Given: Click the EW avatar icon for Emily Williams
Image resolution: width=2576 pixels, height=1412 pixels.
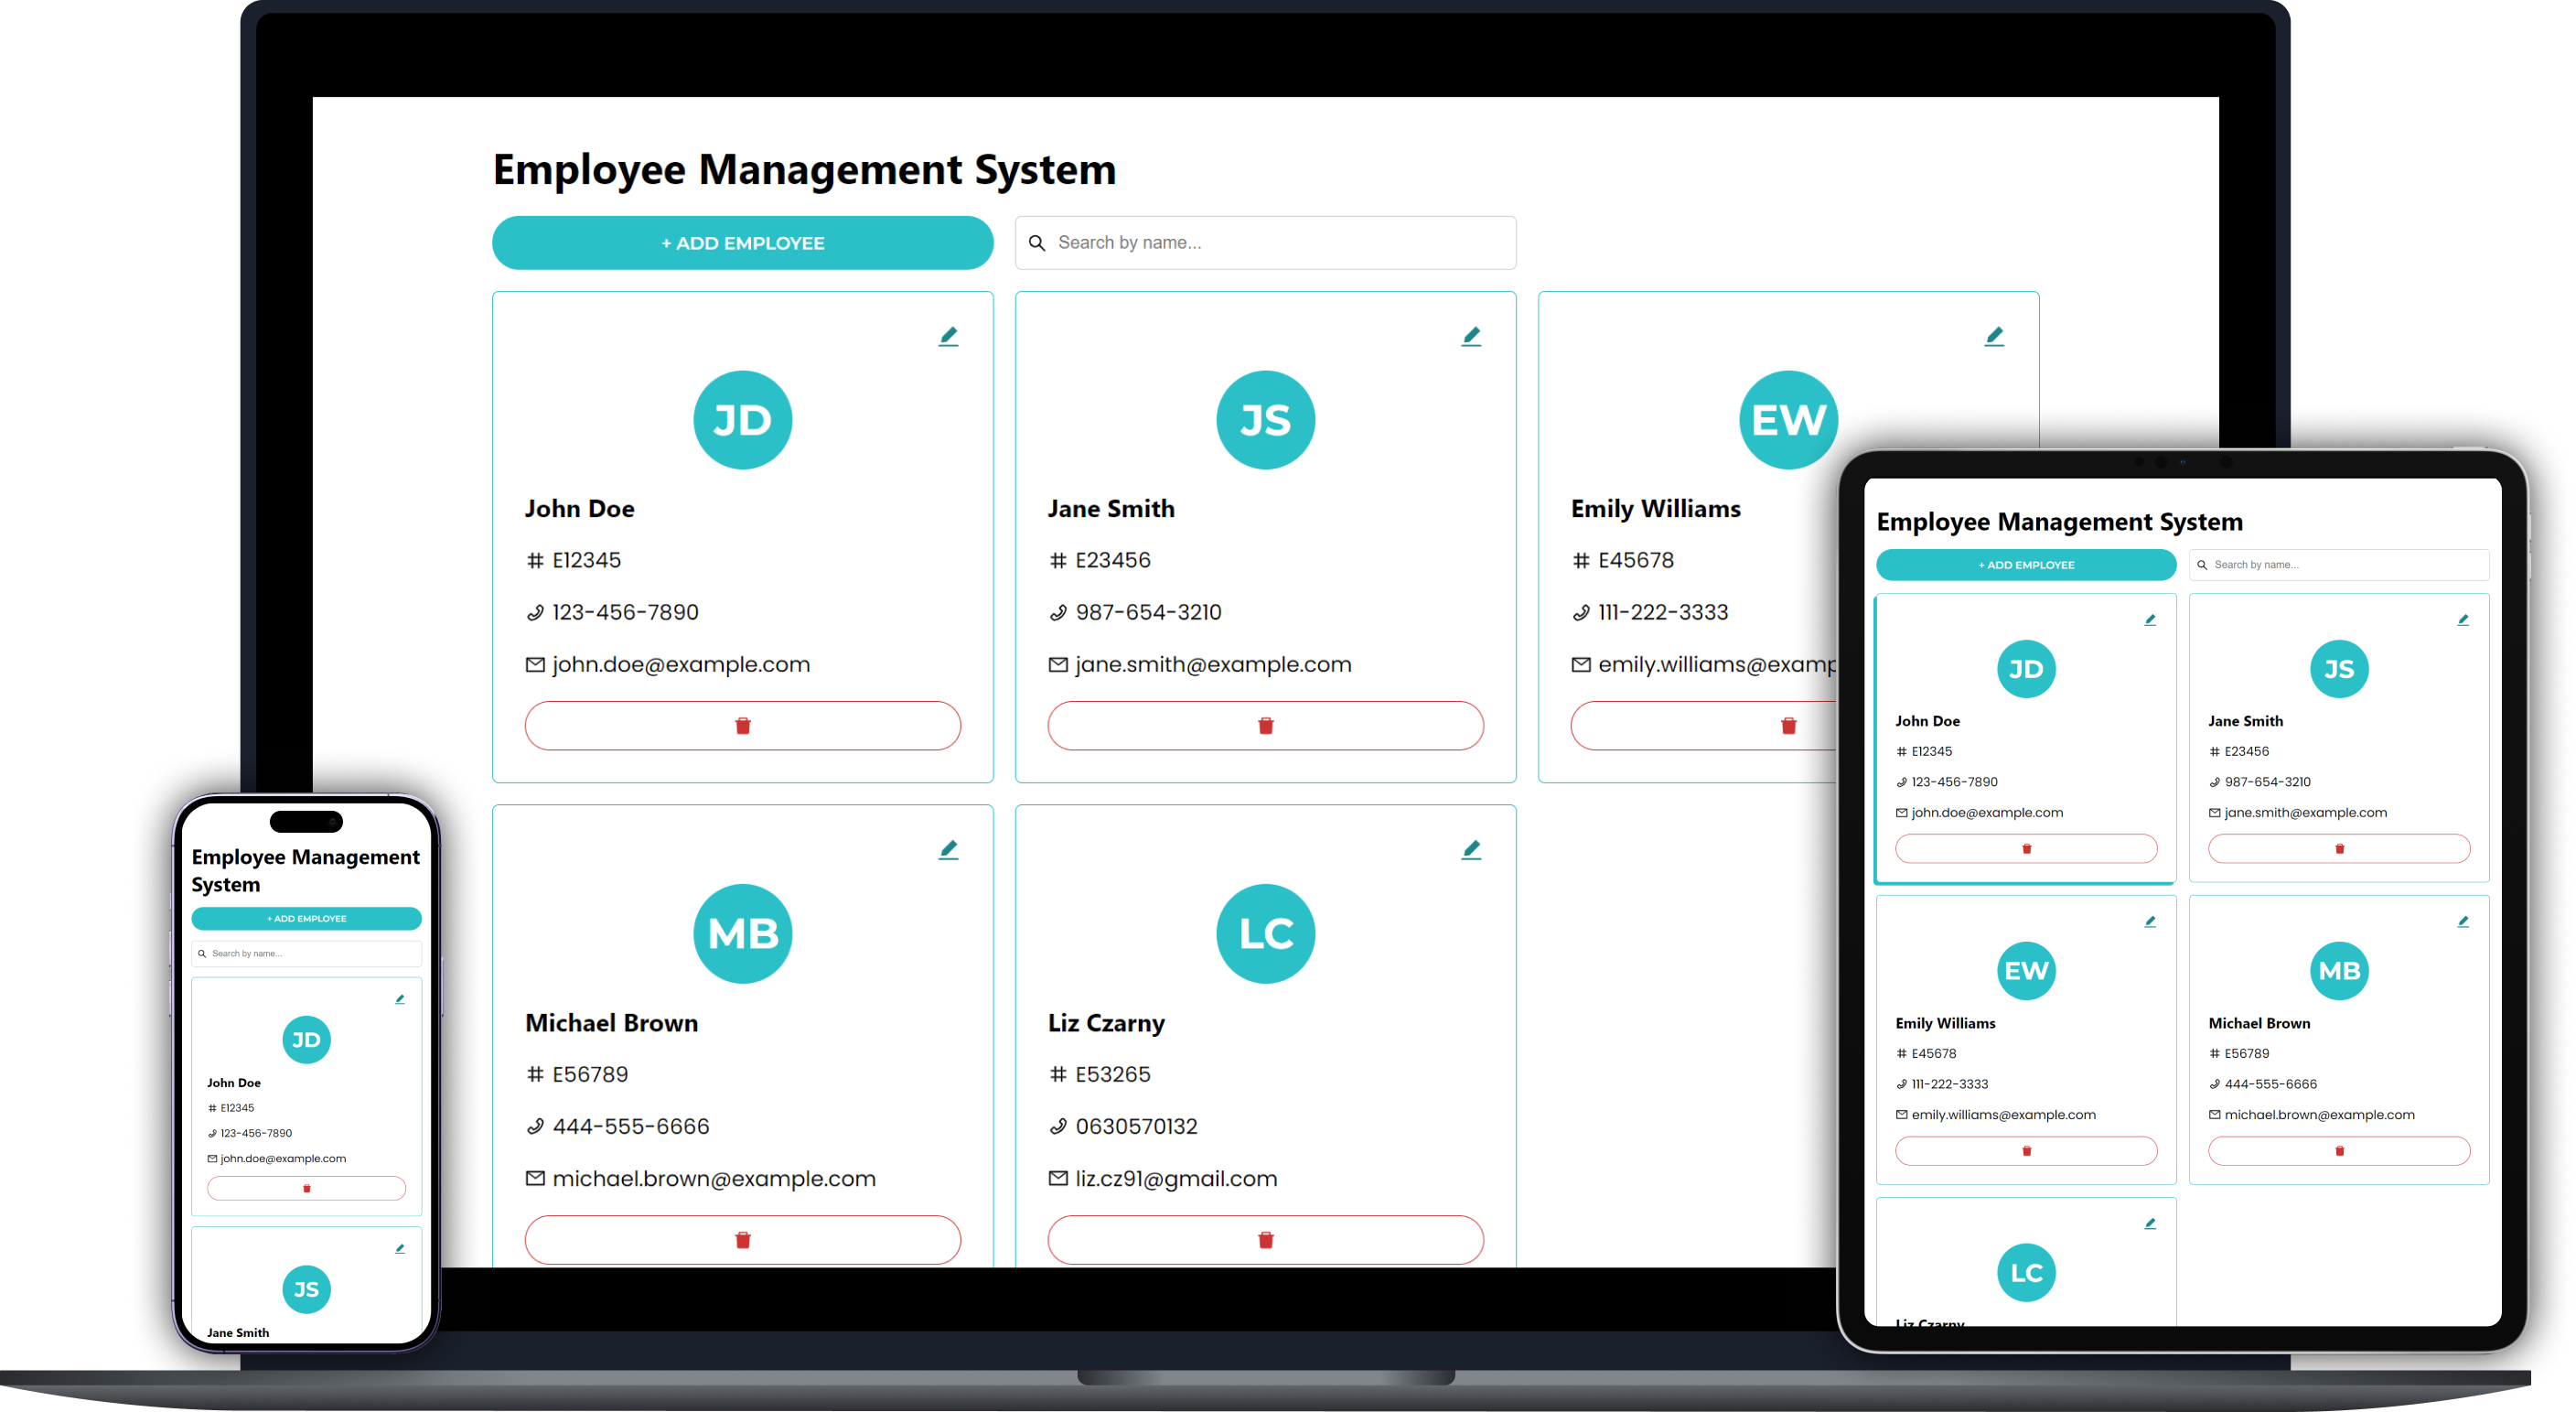Looking at the screenshot, I should click(1787, 419).
